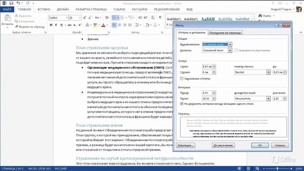Open Выравнивание alignment dropdown
The width and height of the screenshot is (304, 171).
[x=230, y=44]
